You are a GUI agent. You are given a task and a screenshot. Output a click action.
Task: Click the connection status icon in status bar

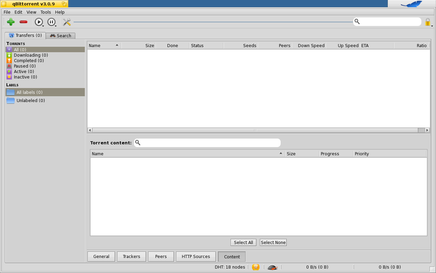256,267
